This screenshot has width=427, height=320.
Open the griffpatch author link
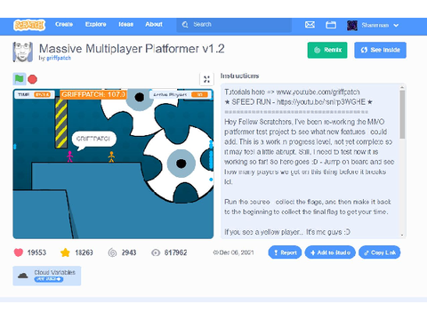coord(59,58)
